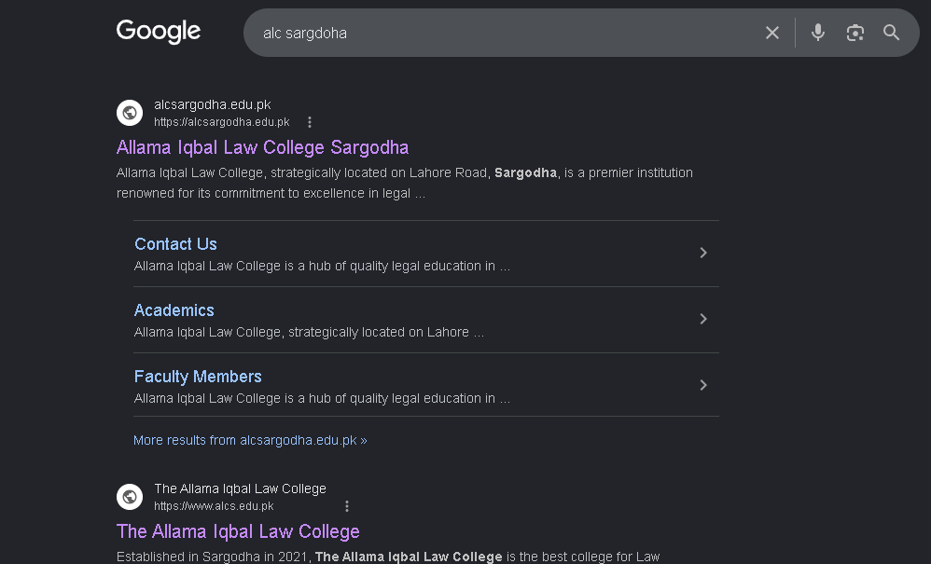Click the https://www.alcs.edu.pk URL text
Image resolution: width=931 pixels, height=564 pixels.
[214, 506]
